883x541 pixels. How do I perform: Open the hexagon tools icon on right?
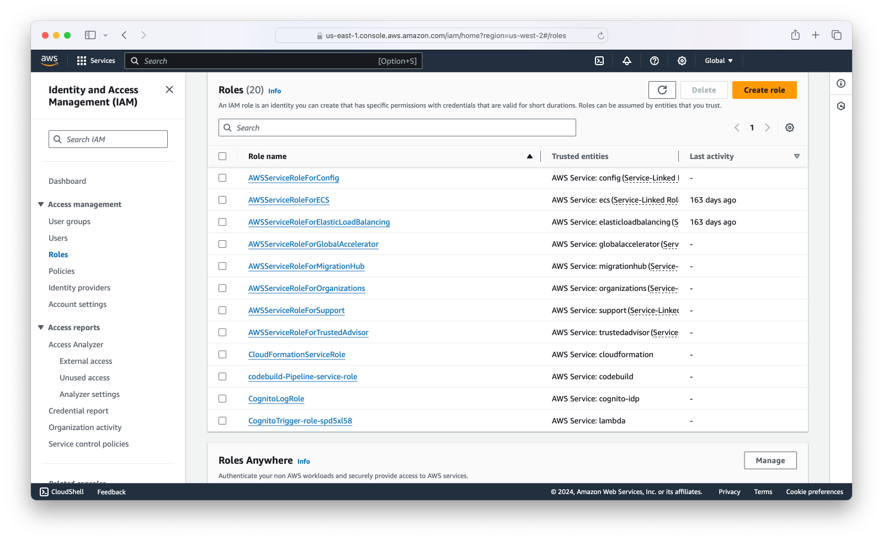[841, 106]
